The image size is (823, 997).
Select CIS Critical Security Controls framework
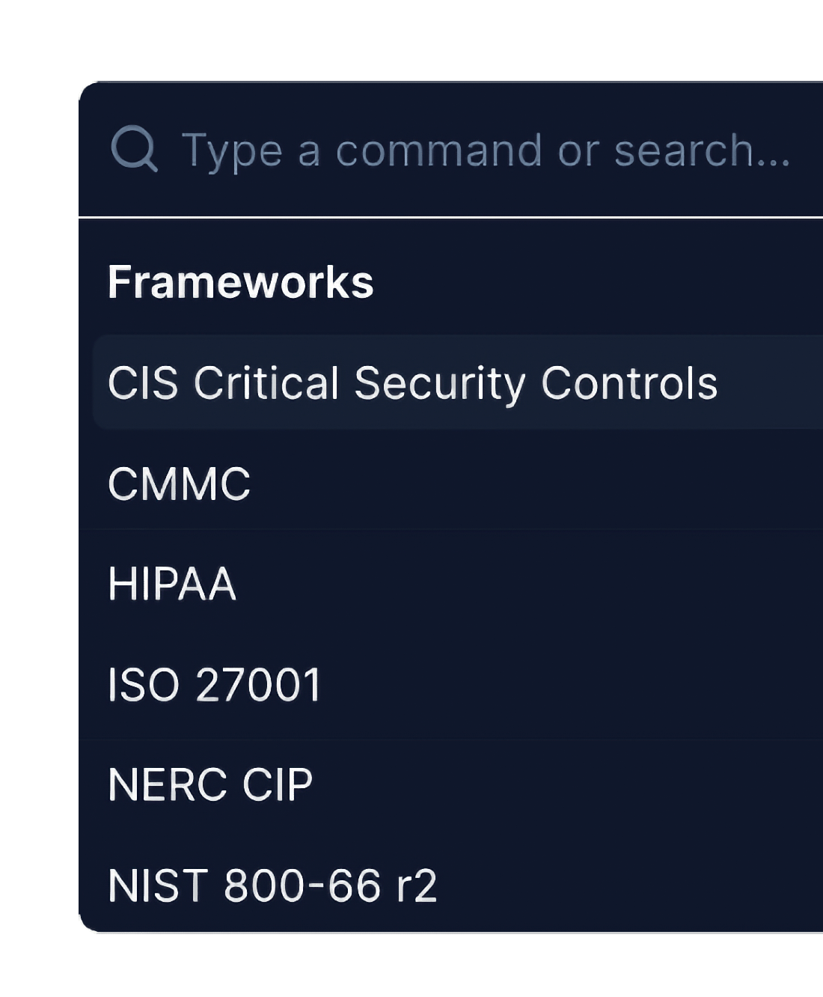411,382
